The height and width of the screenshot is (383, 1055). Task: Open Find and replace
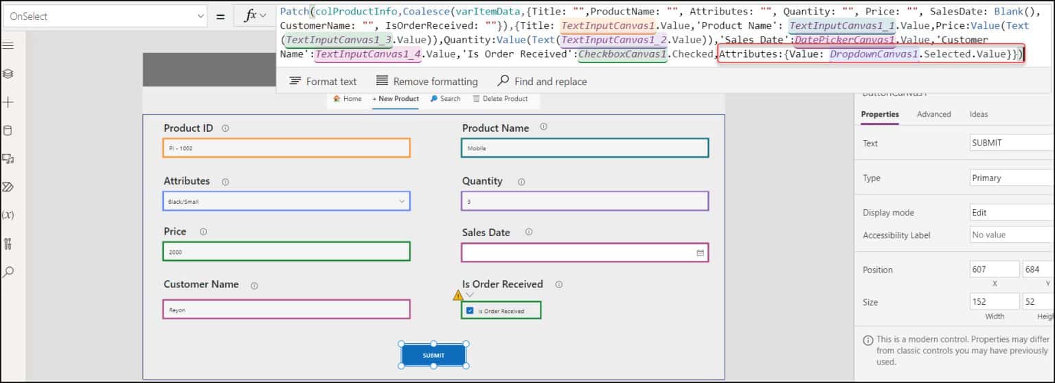[542, 81]
